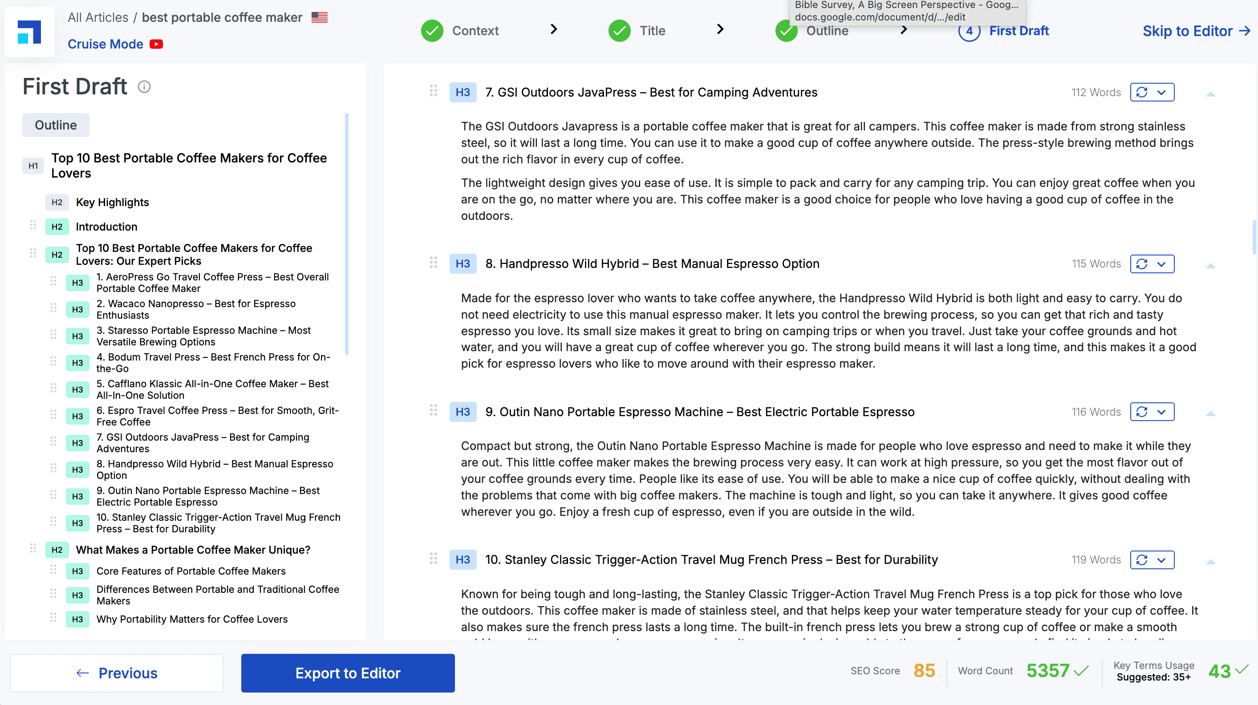The width and height of the screenshot is (1258, 705).
Task: Select Bodum Travel Press in the outline
Action: pos(213,362)
